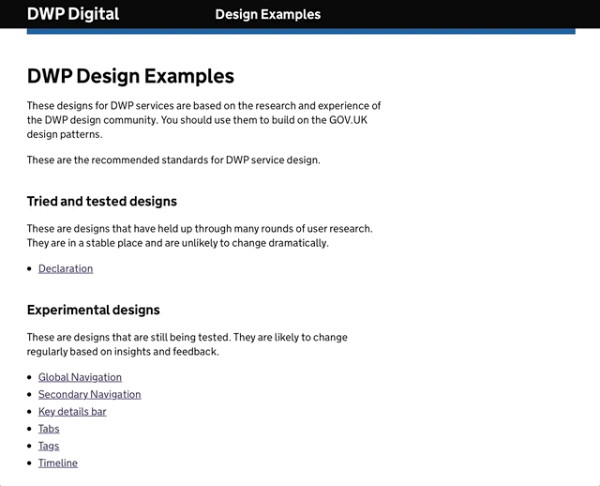The image size is (600, 486).
Task: Click Design Examples in the header
Action: (268, 15)
